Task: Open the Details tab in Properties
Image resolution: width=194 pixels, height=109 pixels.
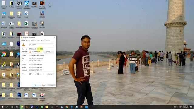Action: (33, 41)
